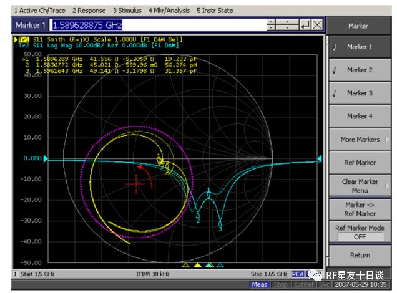Increase the marker value with the small up arrow

coord(271,22)
